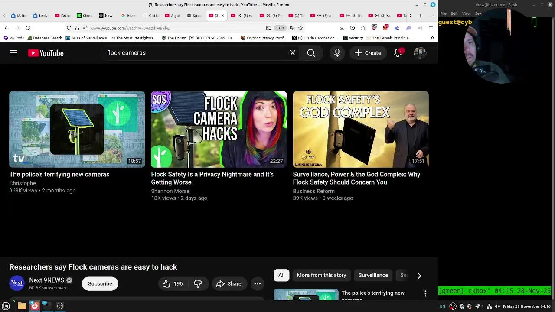Viewport: 555px width, 312px height.
Task: List all Firefox tabs dropdown
Action: [432, 16]
